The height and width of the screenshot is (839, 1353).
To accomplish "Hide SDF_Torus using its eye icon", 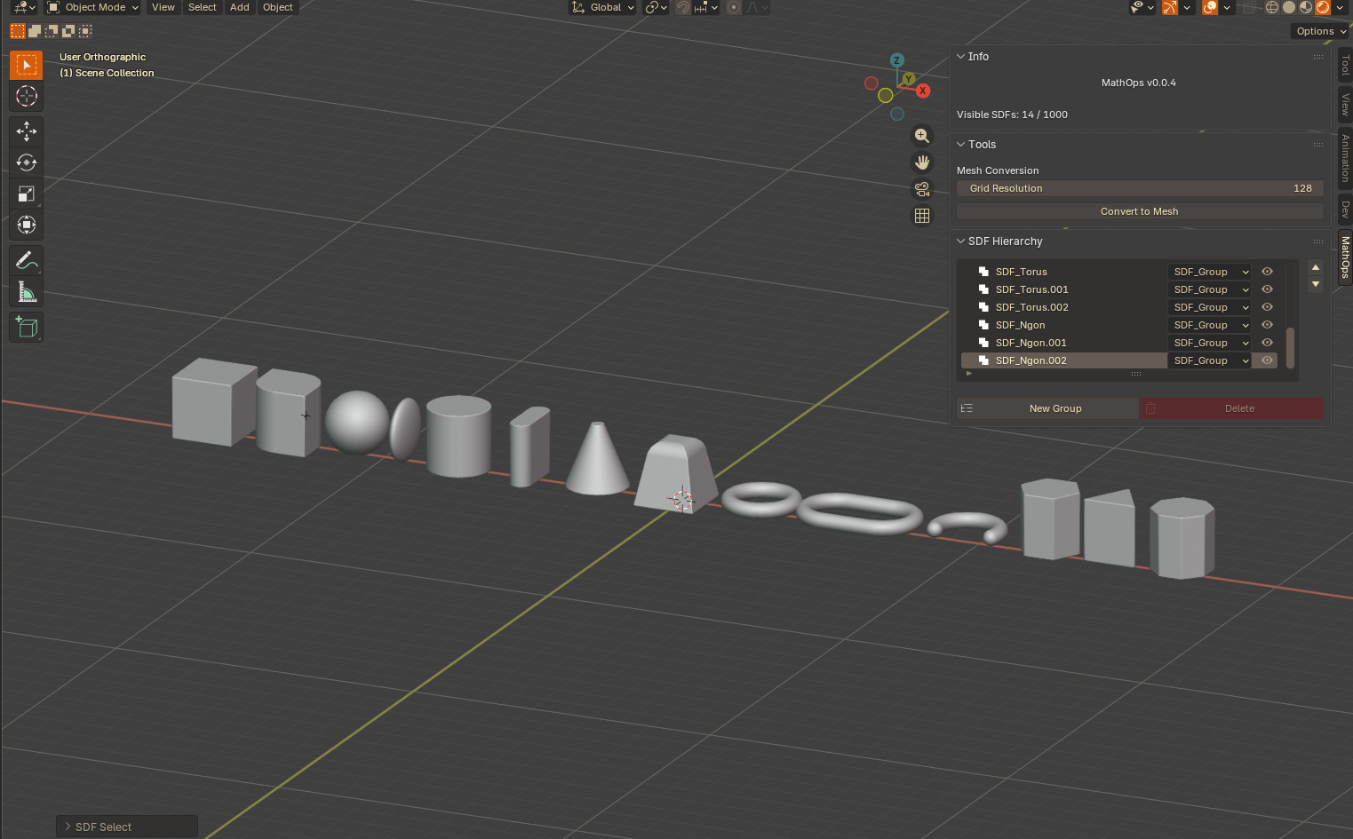I will (1268, 272).
